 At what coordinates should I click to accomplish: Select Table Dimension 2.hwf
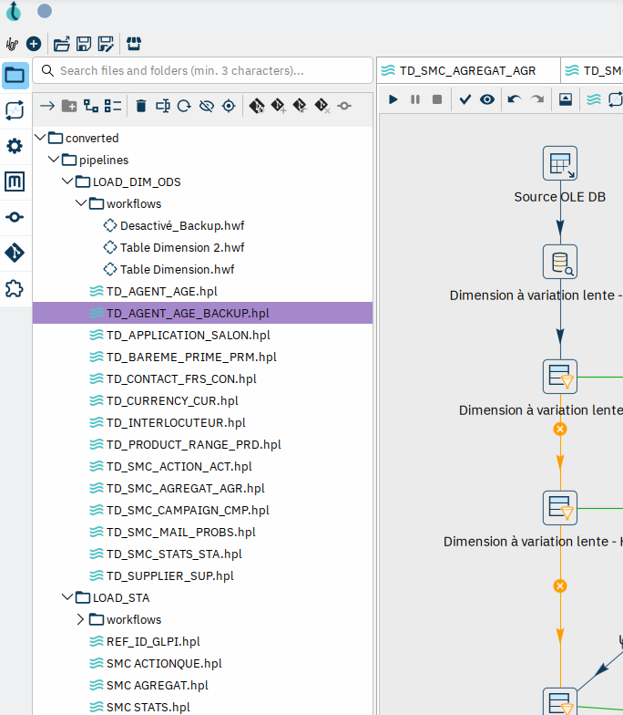point(182,248)
